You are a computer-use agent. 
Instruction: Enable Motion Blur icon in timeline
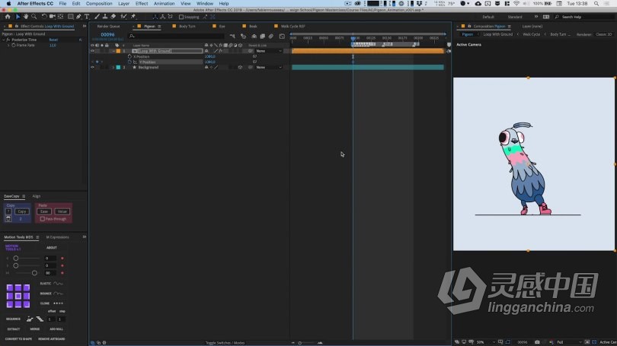(271, 37)
